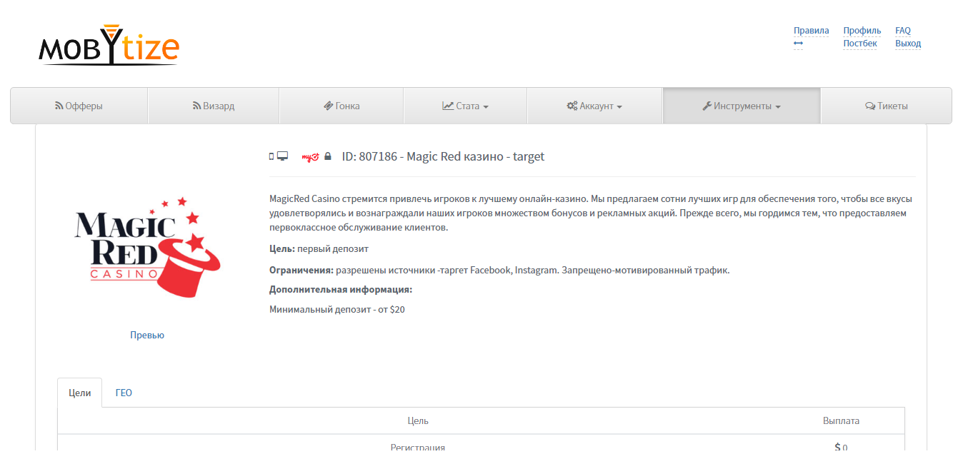The image size is (963, 454).
Task: Click the text "Минимальный депозит - от $20"
Action: [337, 310]
